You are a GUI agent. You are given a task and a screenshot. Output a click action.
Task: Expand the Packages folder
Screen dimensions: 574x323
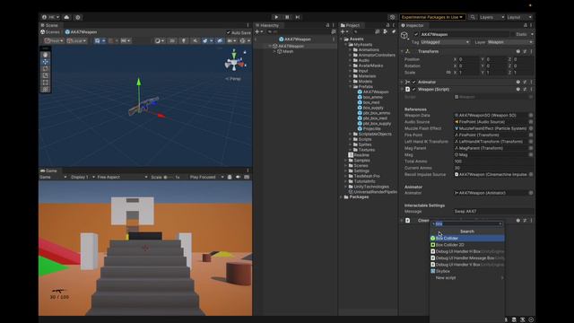[342, 197]
